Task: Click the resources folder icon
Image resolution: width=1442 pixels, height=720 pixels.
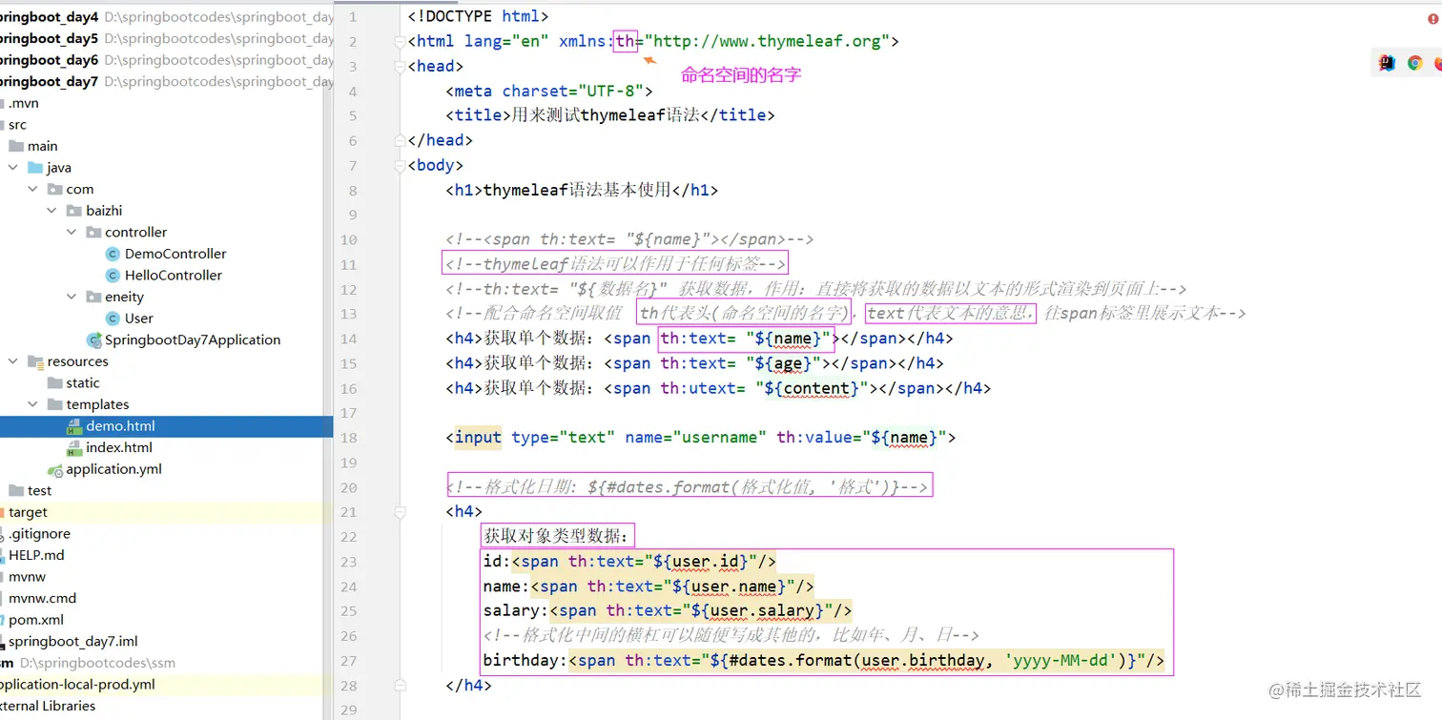Action: point(35,361)
